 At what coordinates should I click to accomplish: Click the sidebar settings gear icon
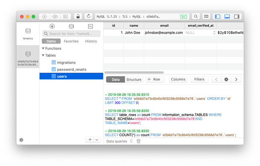point(22,140)
